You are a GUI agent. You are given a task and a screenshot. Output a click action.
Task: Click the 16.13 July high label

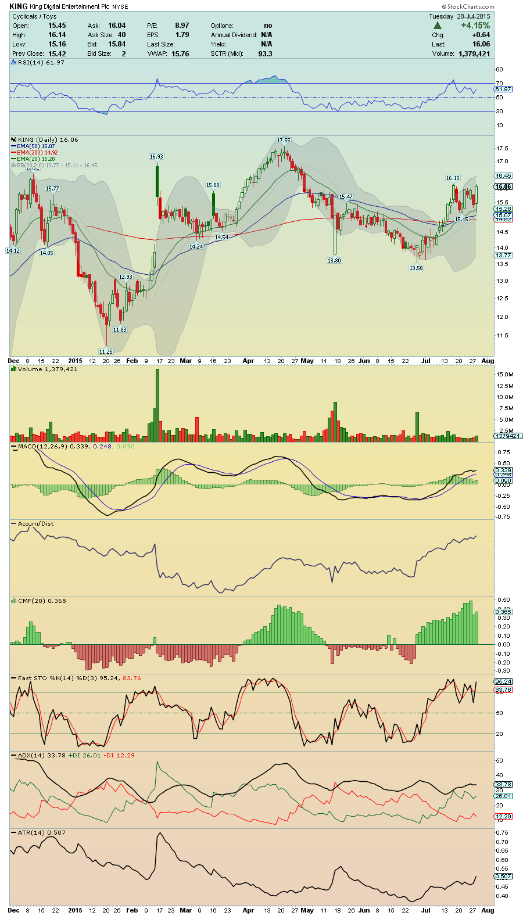[453, 178]
